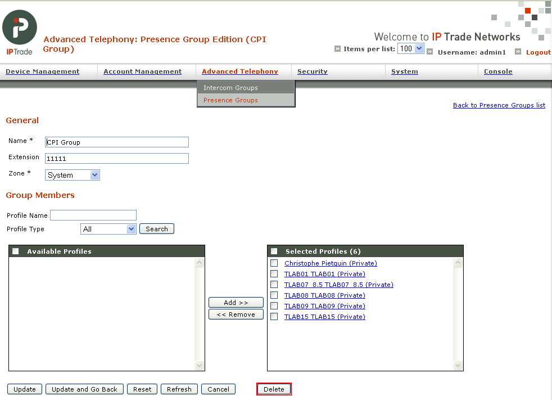Click scroll up arrow in Available Profiles
552x400 pixels.
(x=199, y=263)
